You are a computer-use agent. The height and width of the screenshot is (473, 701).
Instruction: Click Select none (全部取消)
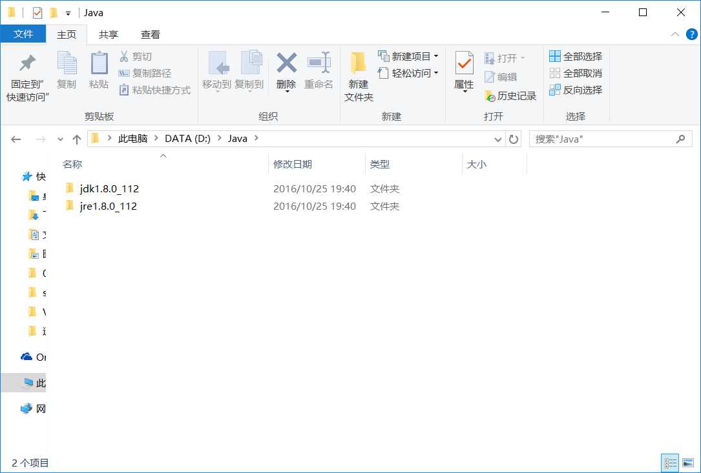[576, 73]
